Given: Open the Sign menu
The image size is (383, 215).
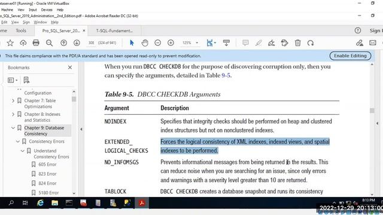Looking at the screenshot, I should point(26,22).
